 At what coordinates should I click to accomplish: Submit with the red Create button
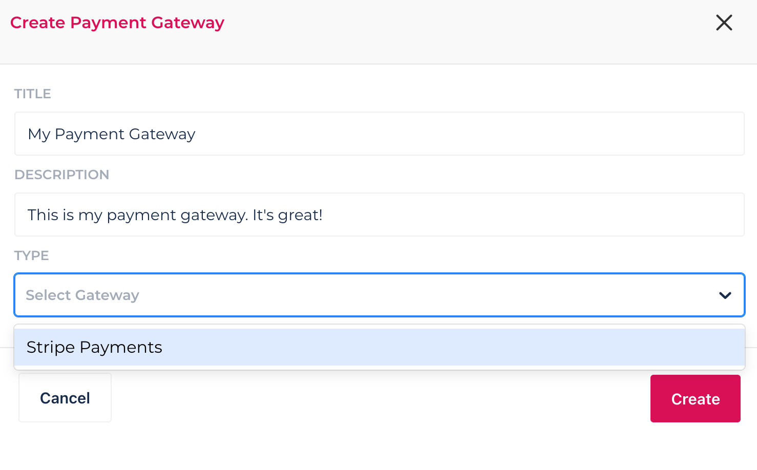point(695,398)
